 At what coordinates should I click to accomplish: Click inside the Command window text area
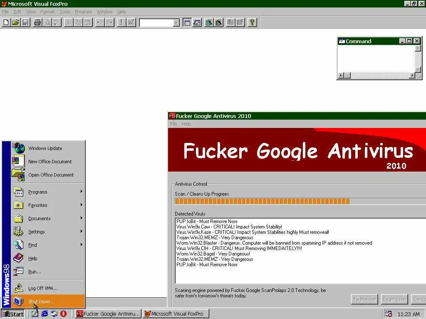coord(376,59)
